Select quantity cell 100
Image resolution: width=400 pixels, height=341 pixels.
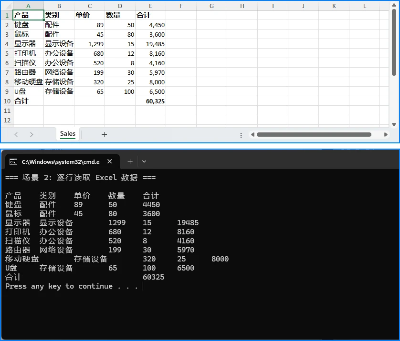point(120,91)
